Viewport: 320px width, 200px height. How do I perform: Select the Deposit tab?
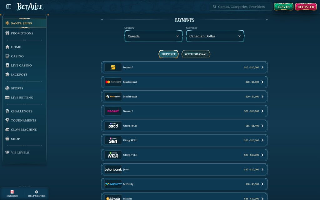click(x=168, y=54)
